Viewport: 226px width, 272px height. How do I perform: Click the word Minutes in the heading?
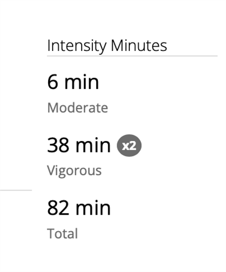[139, 45]
